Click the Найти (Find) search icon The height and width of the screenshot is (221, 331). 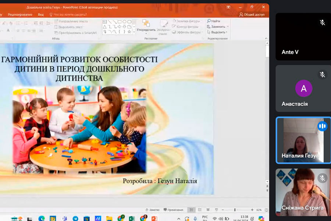click(209, 21)
